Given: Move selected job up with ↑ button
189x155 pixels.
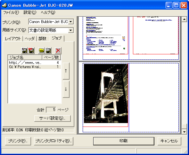Looking at the screenshot, I should pos(66,71).
